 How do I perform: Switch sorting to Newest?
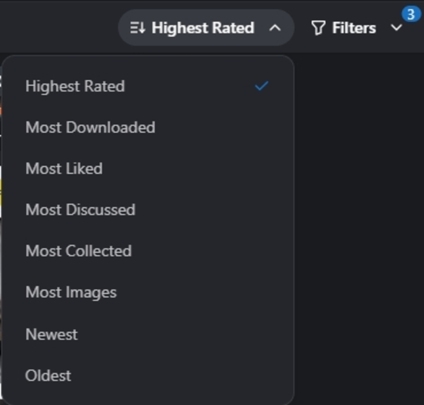(148, 334)
